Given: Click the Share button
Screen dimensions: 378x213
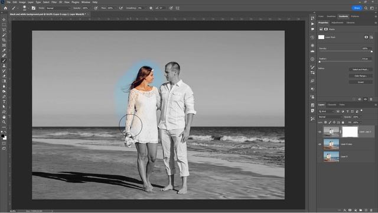Looking at the screenshot, I should (x=357, y=8).
